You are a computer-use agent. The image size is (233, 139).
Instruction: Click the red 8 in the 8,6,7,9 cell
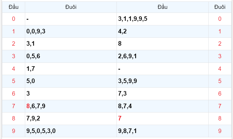[28, 106]
